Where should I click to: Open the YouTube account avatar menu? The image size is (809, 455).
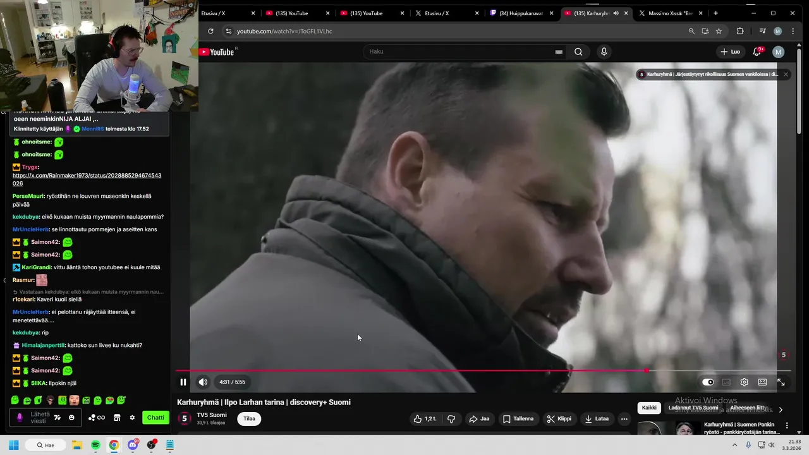(779, 52)
